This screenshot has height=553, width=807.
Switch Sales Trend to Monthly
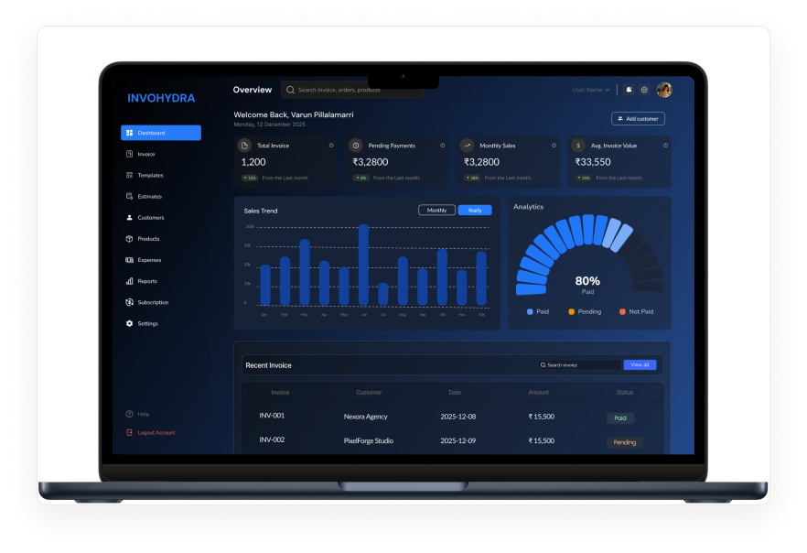pyautogui.click(x=437, y=210)
